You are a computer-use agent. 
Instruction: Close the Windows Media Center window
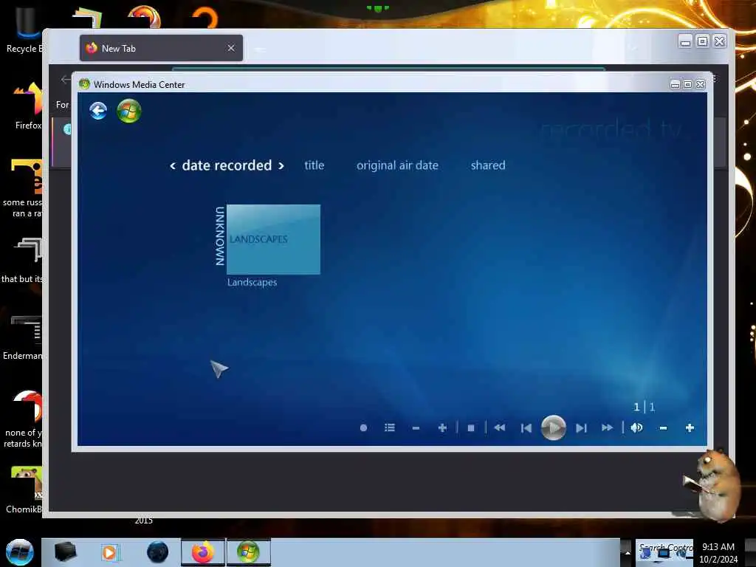coord(700,85)
